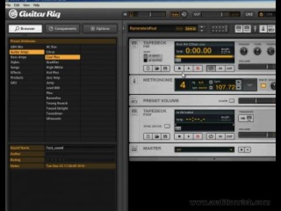Click the Transp knob in Tapedeck Pre
The width and height of the screenshot is (281, 211).
point(243,51)
